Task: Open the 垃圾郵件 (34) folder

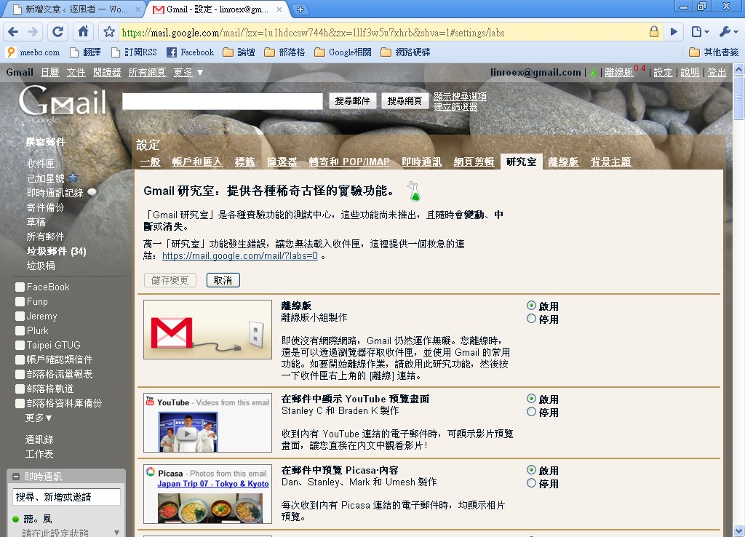Action: click(57, 251)
